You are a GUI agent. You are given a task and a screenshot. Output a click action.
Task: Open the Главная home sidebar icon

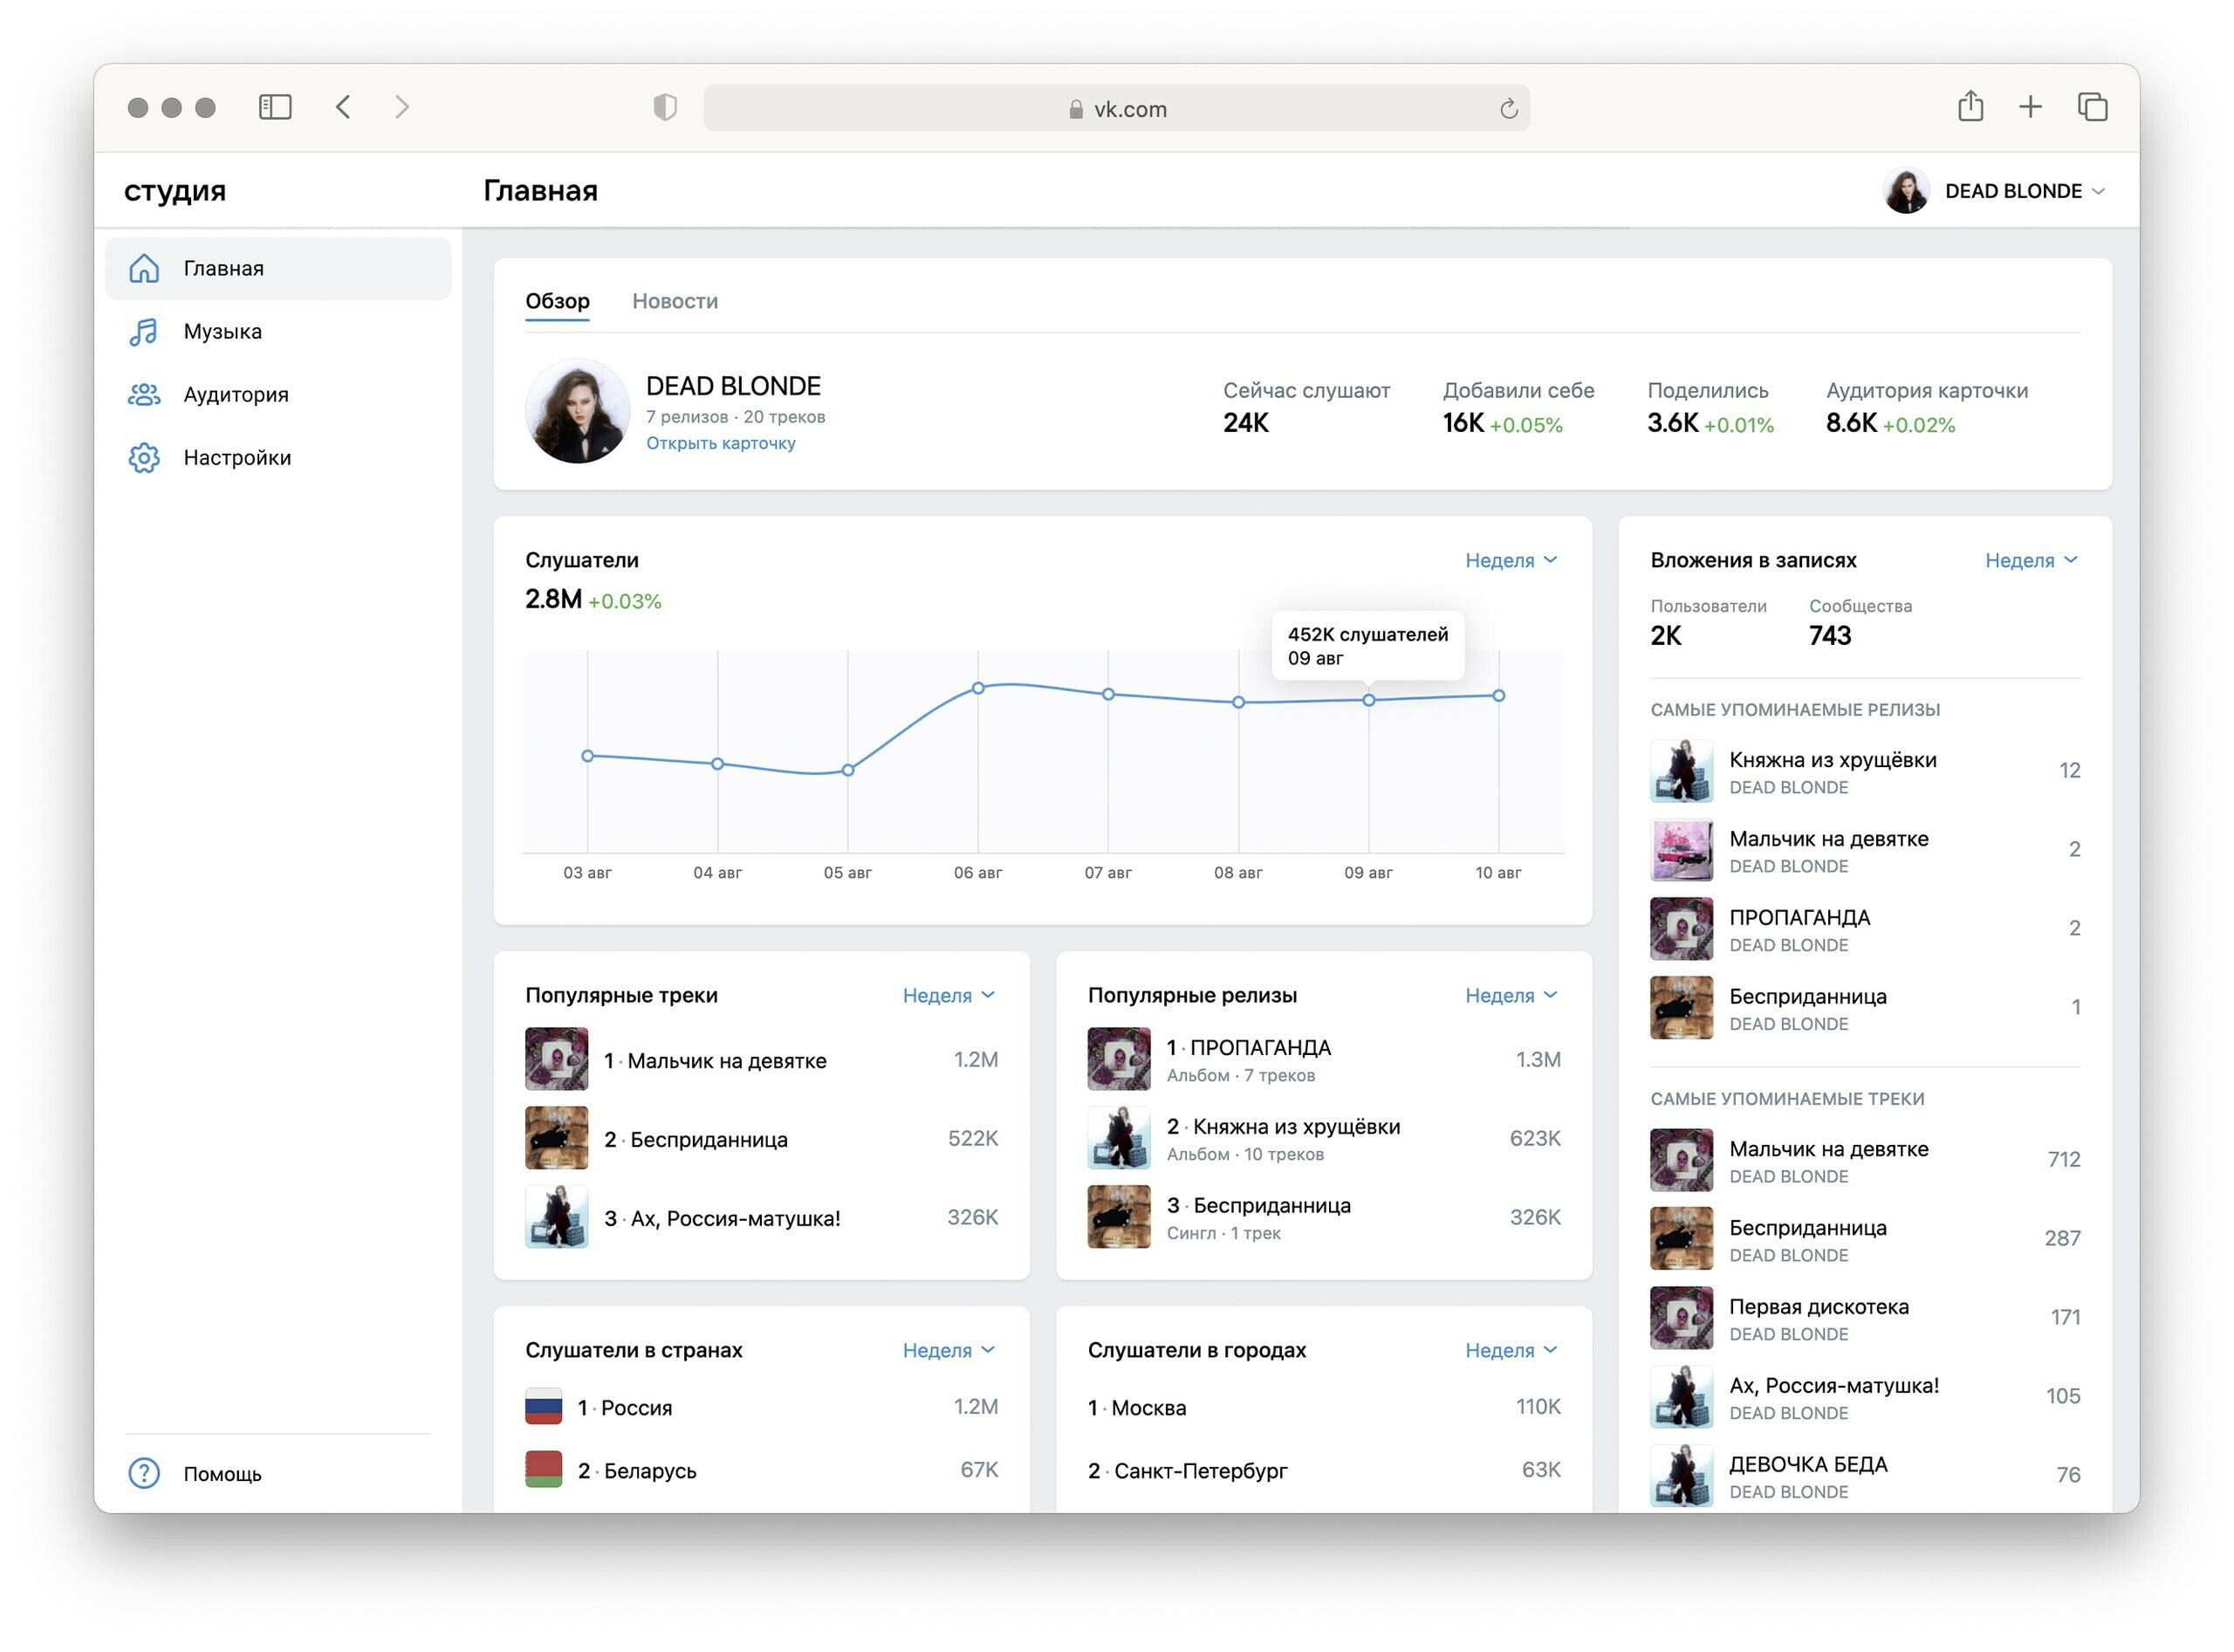coord(144,268)
